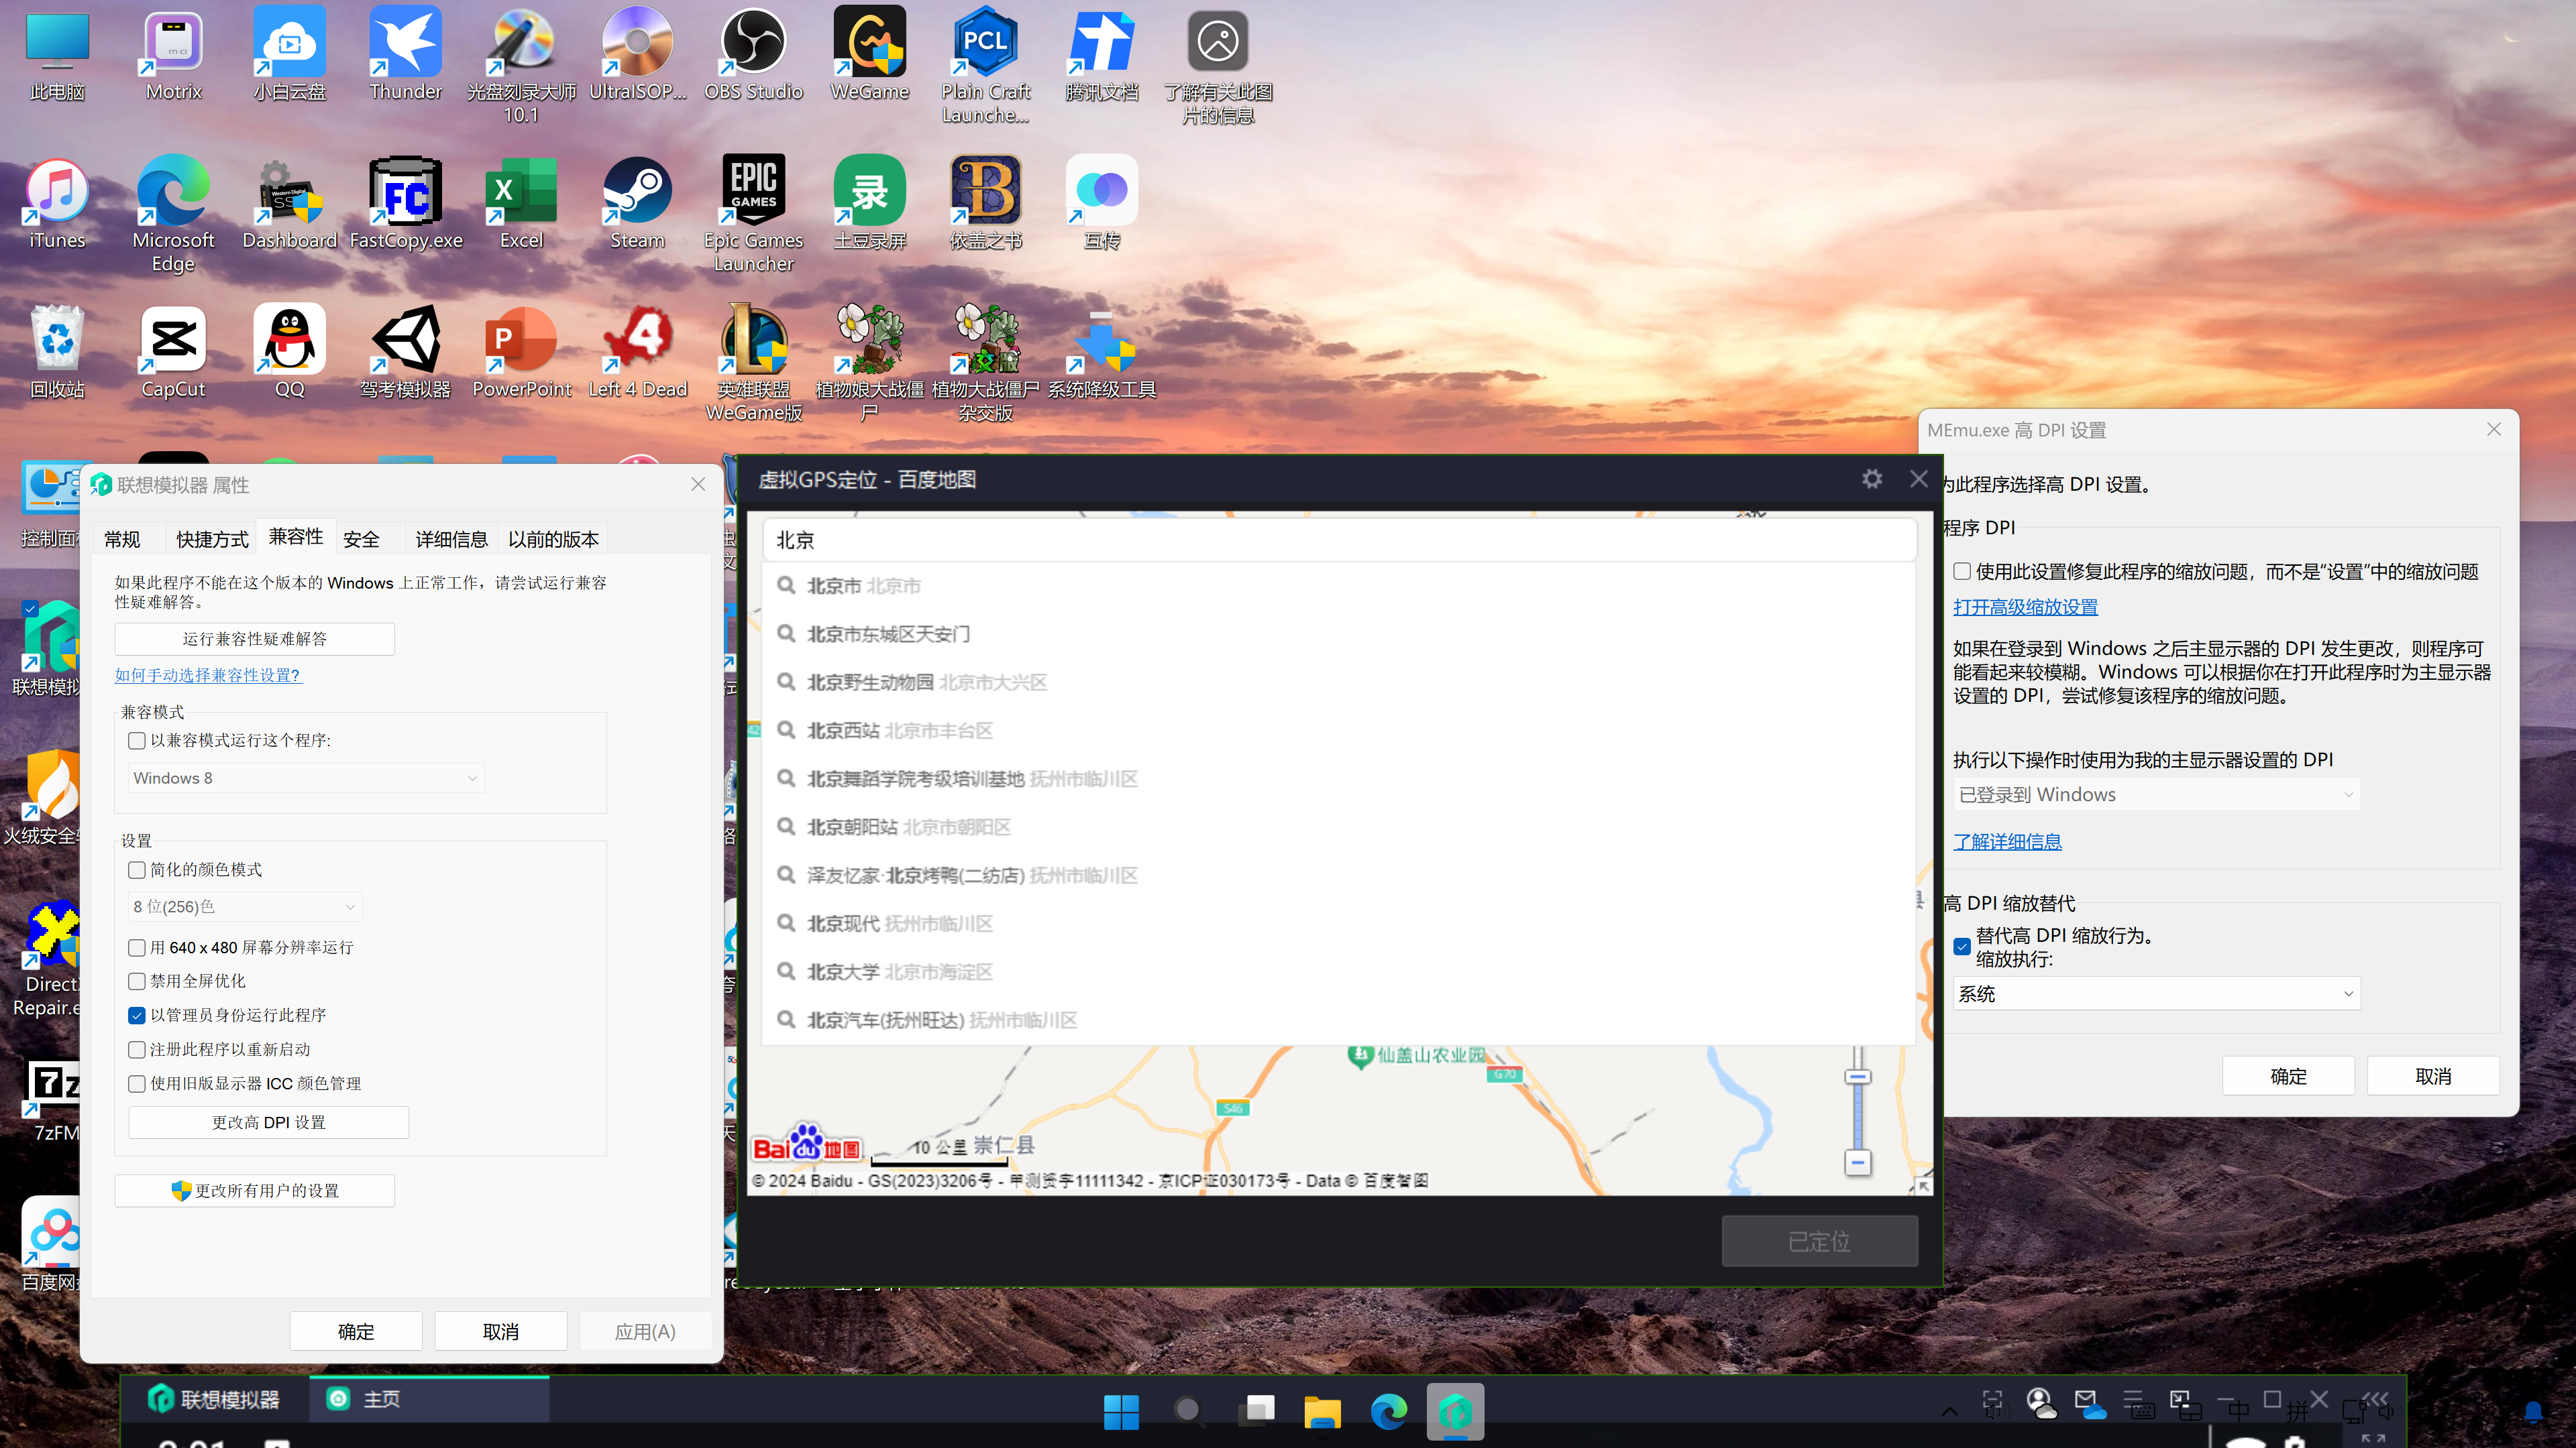Open the FastCopy.exe desktop icon
The image size is (2576, 1448).
(405, 204)
